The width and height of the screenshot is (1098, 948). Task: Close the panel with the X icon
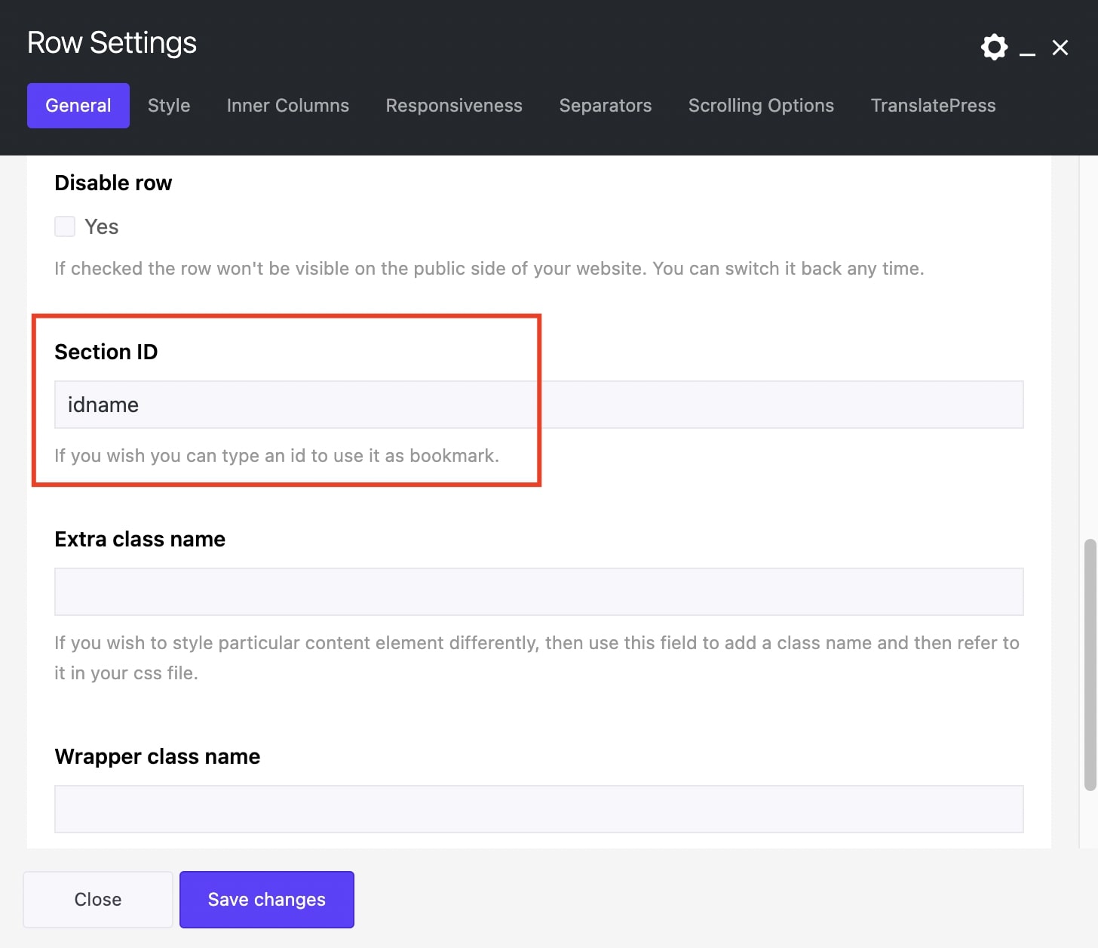click(1060, 48)
